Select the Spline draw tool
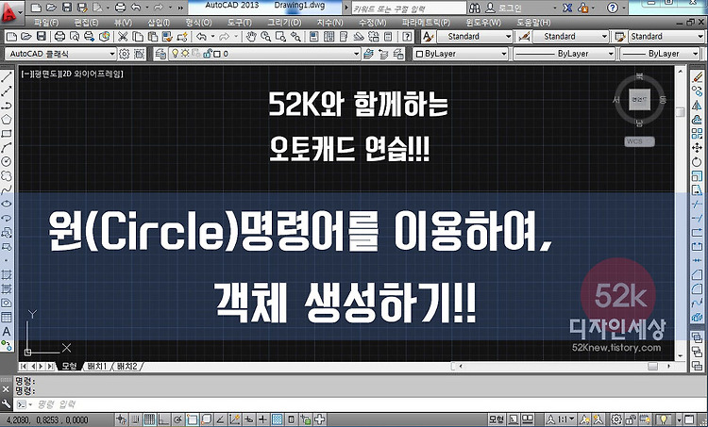Viewport: 708px width, 427px height. click(x=7, y=189)
